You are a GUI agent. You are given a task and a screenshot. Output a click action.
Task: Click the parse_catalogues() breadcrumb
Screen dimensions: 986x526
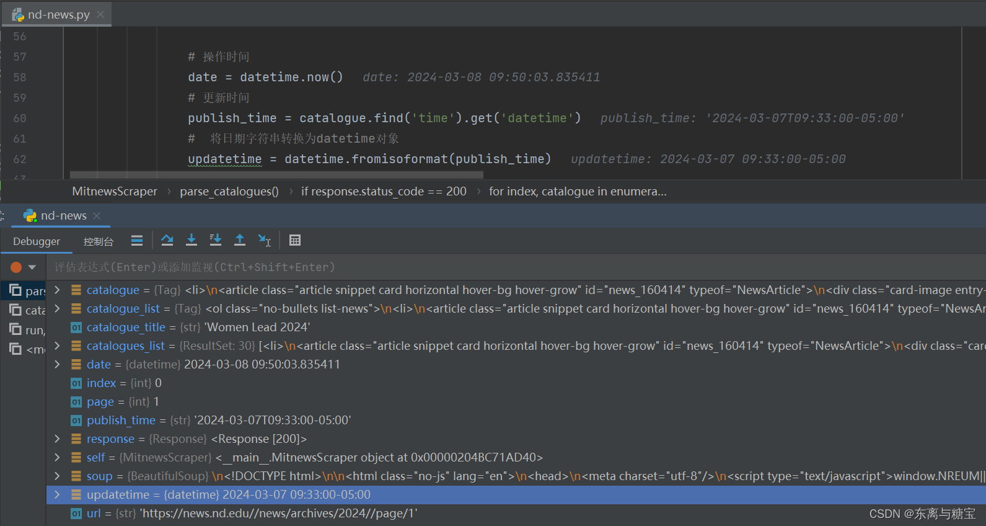(229, 192)
